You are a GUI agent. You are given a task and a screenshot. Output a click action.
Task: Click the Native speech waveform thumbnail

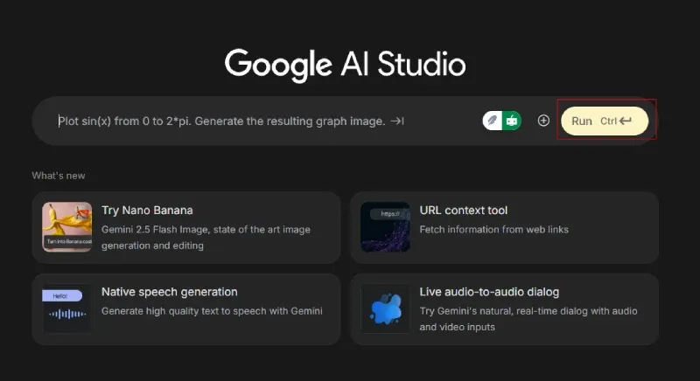click(67, 308)
